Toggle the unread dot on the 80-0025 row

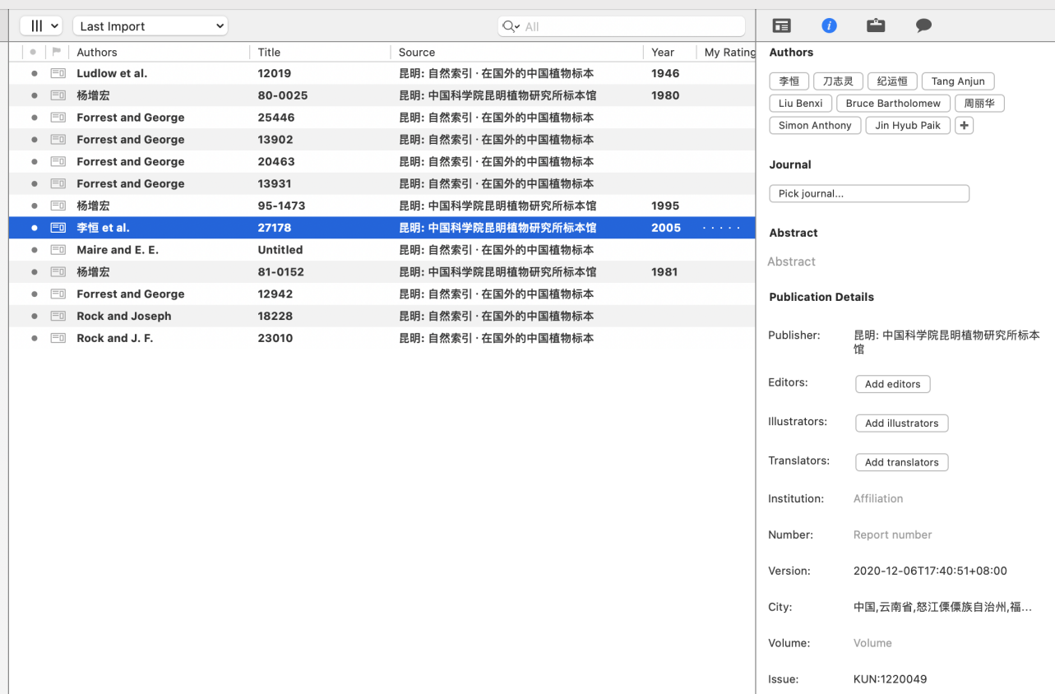tap(34, 95)
